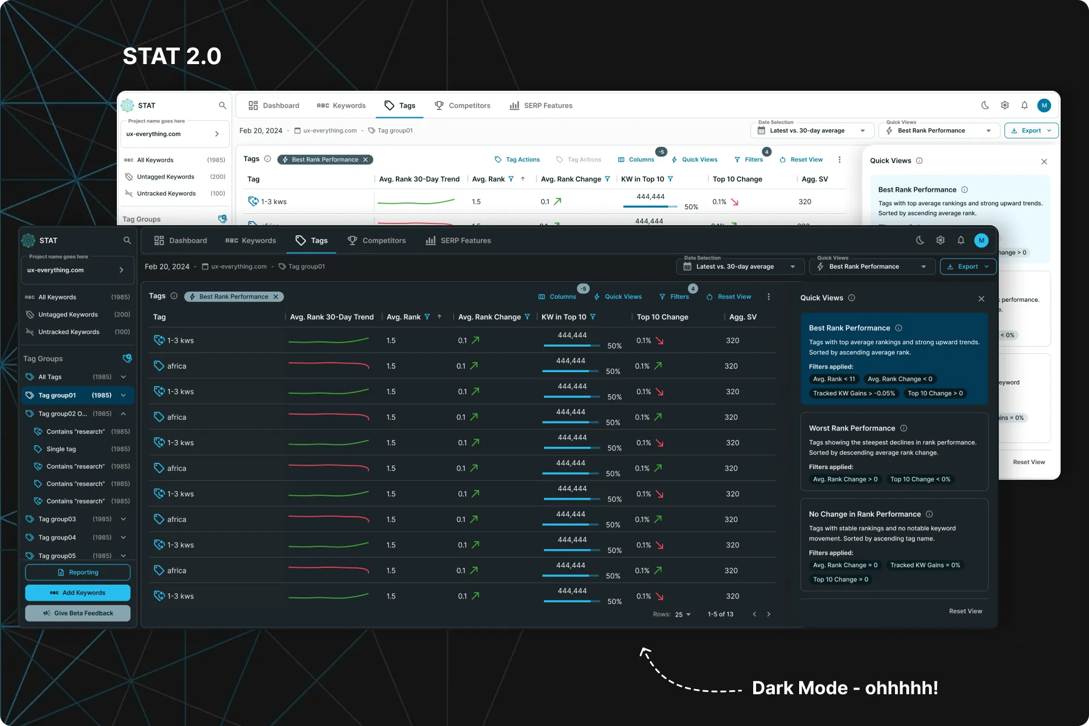Toggle Top 10 Change = 0 filter chip
The height and width of the screenshot is (726, 1089).
(841, 579)
